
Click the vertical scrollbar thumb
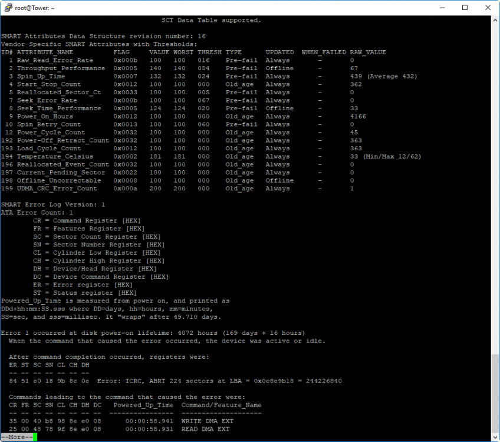495,393
